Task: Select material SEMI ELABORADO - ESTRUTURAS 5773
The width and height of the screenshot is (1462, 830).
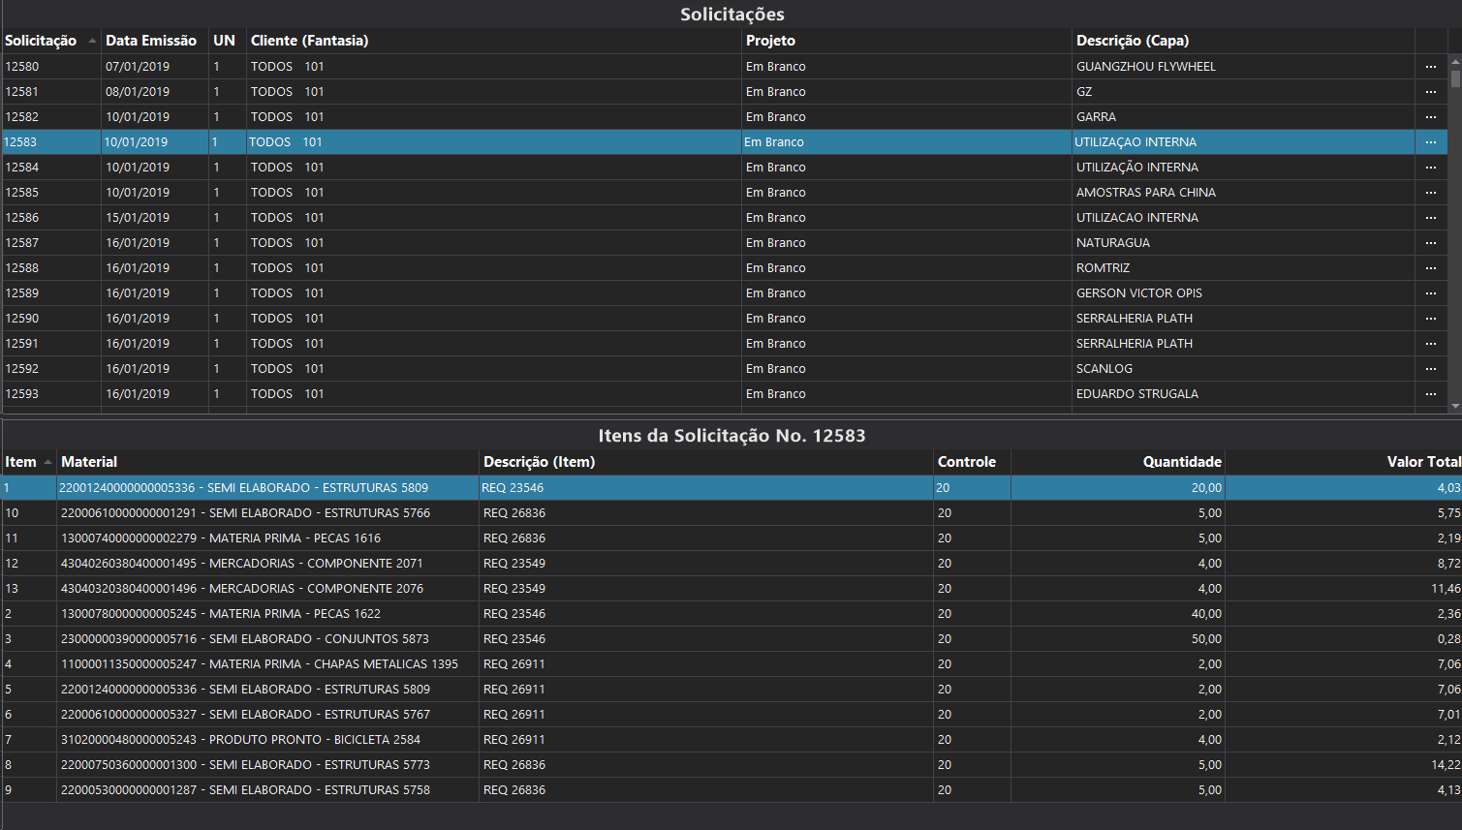Action: coord(268,765)
